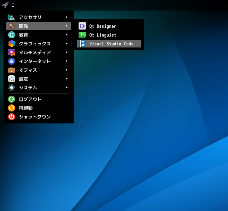This screenshot has height=211, width=228.
Task: Select the 開発 menu entry
Action: point(39,26)
